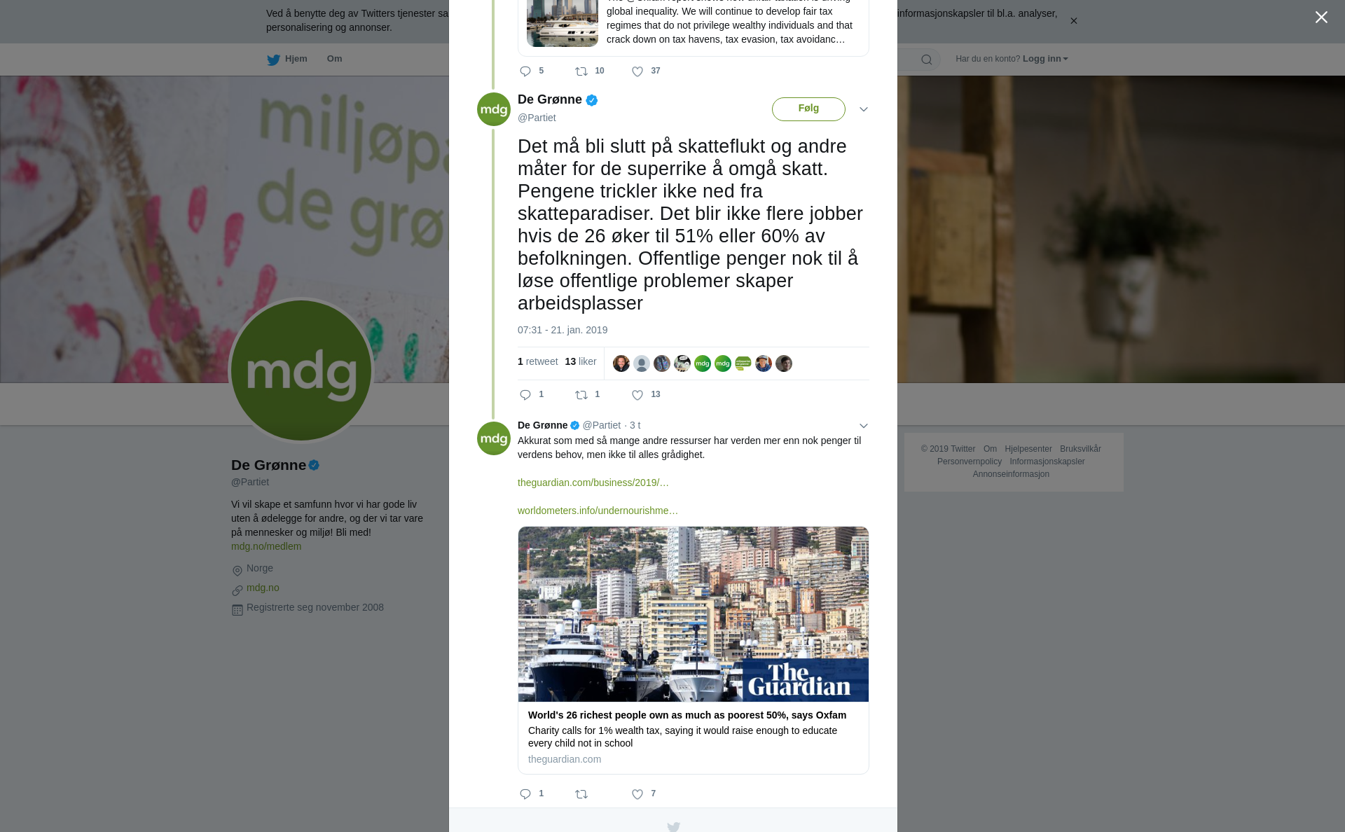
Task: Open the Guardian article card image
Action: point(694,614)
